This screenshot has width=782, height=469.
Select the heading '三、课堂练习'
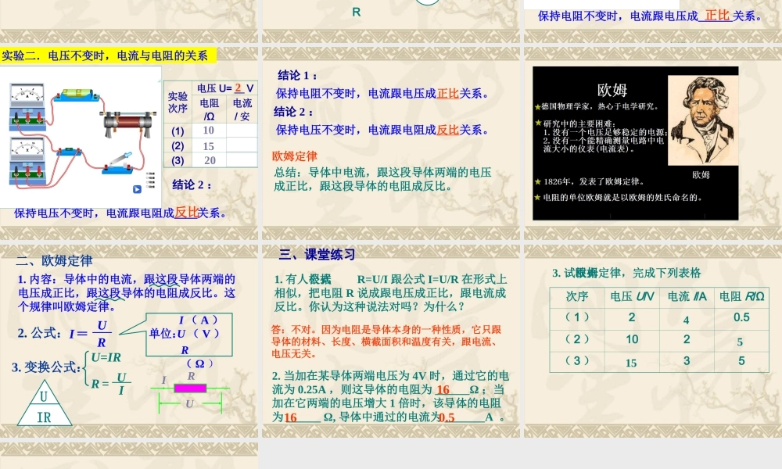(x=317, y=255)
